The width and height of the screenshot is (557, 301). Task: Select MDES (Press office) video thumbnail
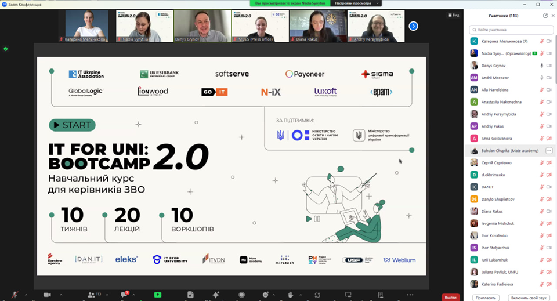click(261, 26)
